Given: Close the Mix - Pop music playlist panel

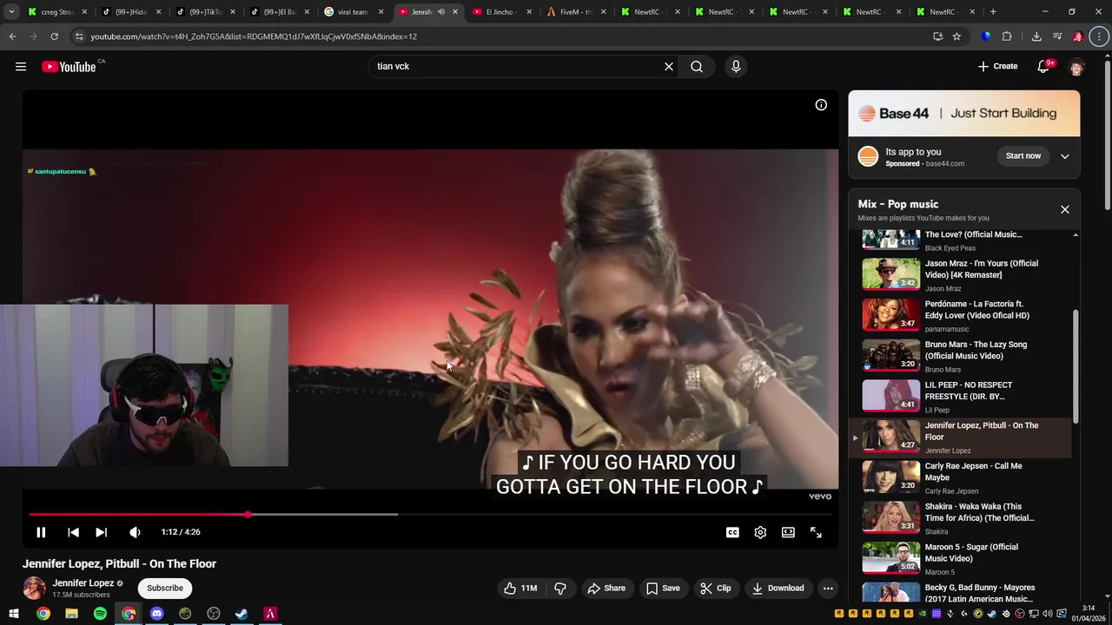Looking at the screenshot, I should (x=1065, y=209).
